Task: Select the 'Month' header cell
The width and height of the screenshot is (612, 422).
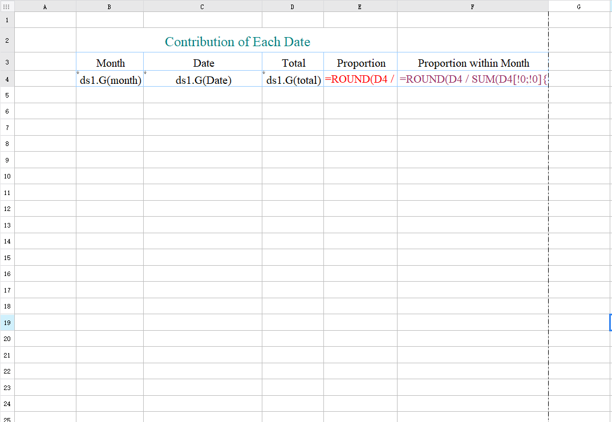Action: [110, 62]
